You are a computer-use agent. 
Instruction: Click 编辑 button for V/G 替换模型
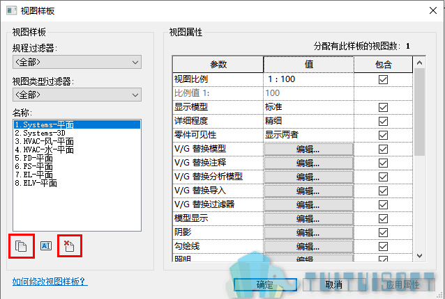click(309, 149)
